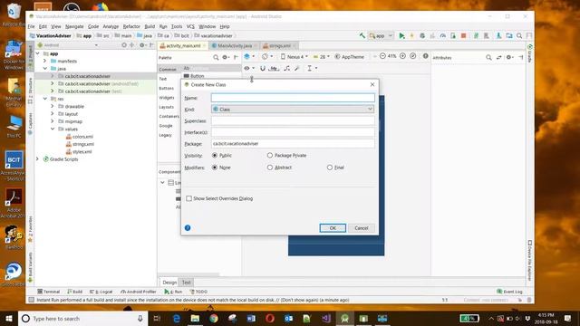Click the Infer Constraints wand icon
Viewport: 580px width, 326px height.
tap(297, 69)
